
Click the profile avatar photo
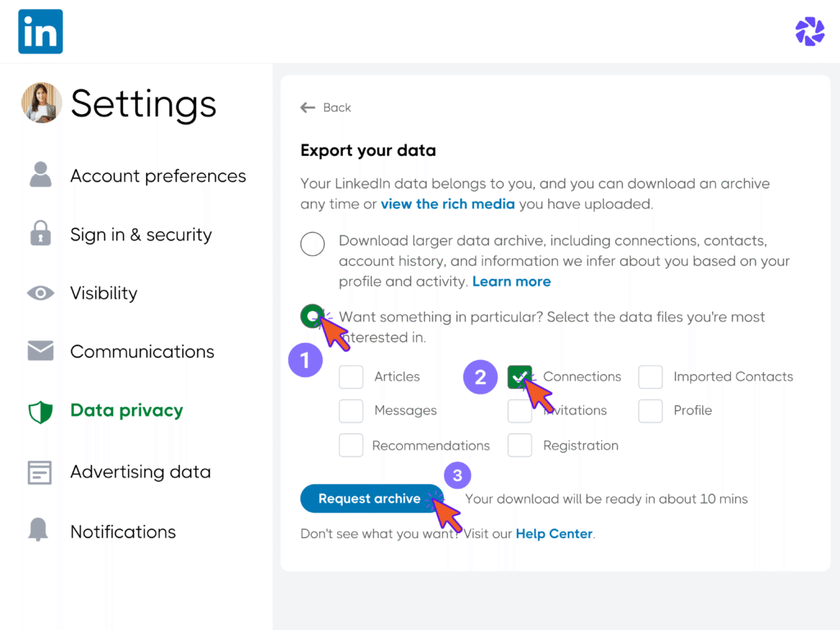coord(41,103)
